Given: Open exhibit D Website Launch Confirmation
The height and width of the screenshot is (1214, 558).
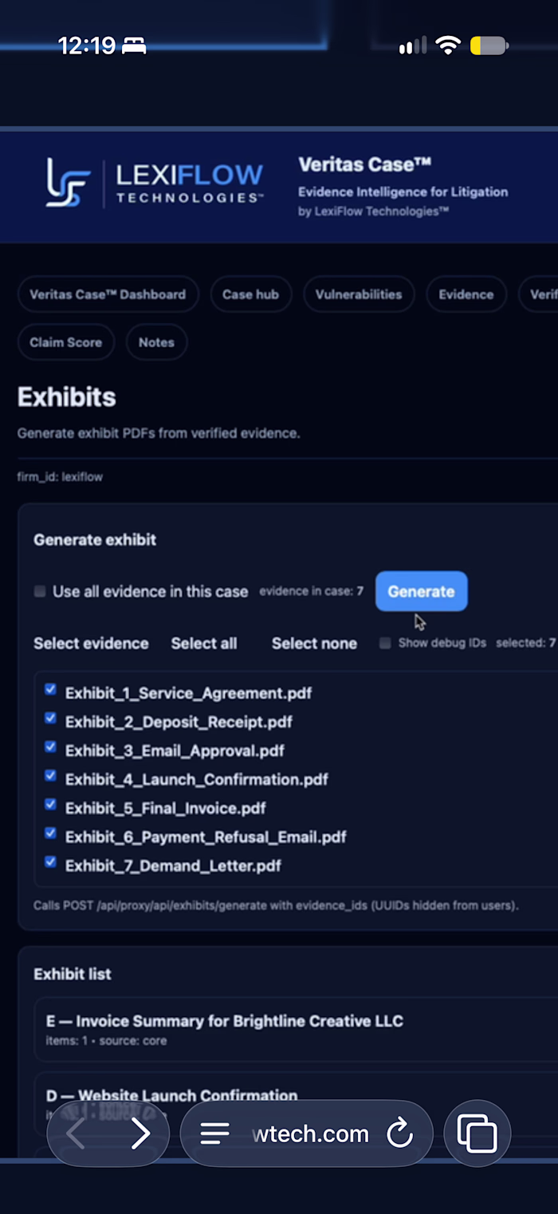Looking at the screenshot, I should click(x=296, y=1105).
